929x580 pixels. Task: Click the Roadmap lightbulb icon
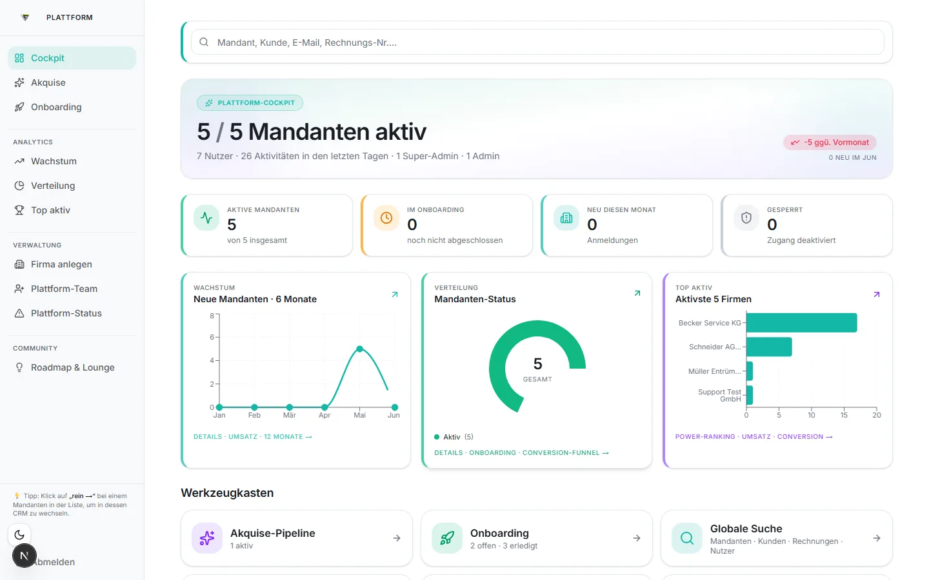pos(19,367)
